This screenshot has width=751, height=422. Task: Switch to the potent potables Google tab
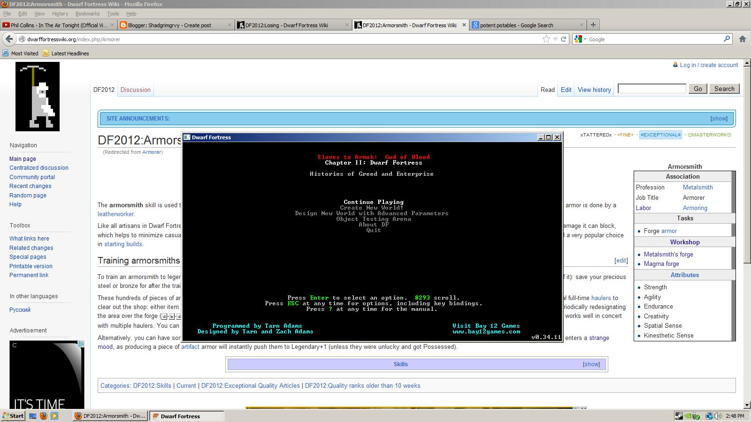[528, 25]
